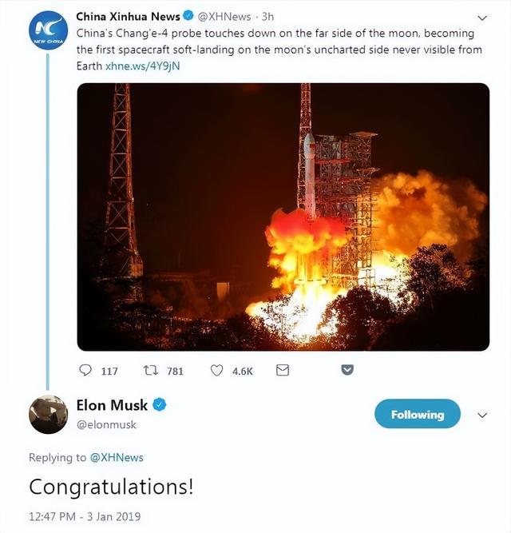The width and height of the screenshot is (511, 533).
Task: Click the verified badge beside China Xinhua News
Action: coord(188,16)
